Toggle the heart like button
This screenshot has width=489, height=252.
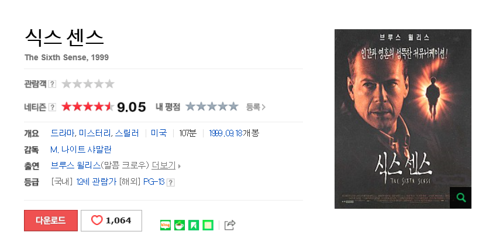[111, 220]
